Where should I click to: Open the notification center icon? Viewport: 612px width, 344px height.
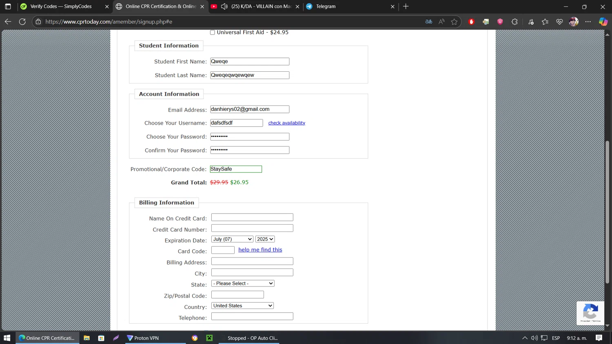(x=599, y=338)
